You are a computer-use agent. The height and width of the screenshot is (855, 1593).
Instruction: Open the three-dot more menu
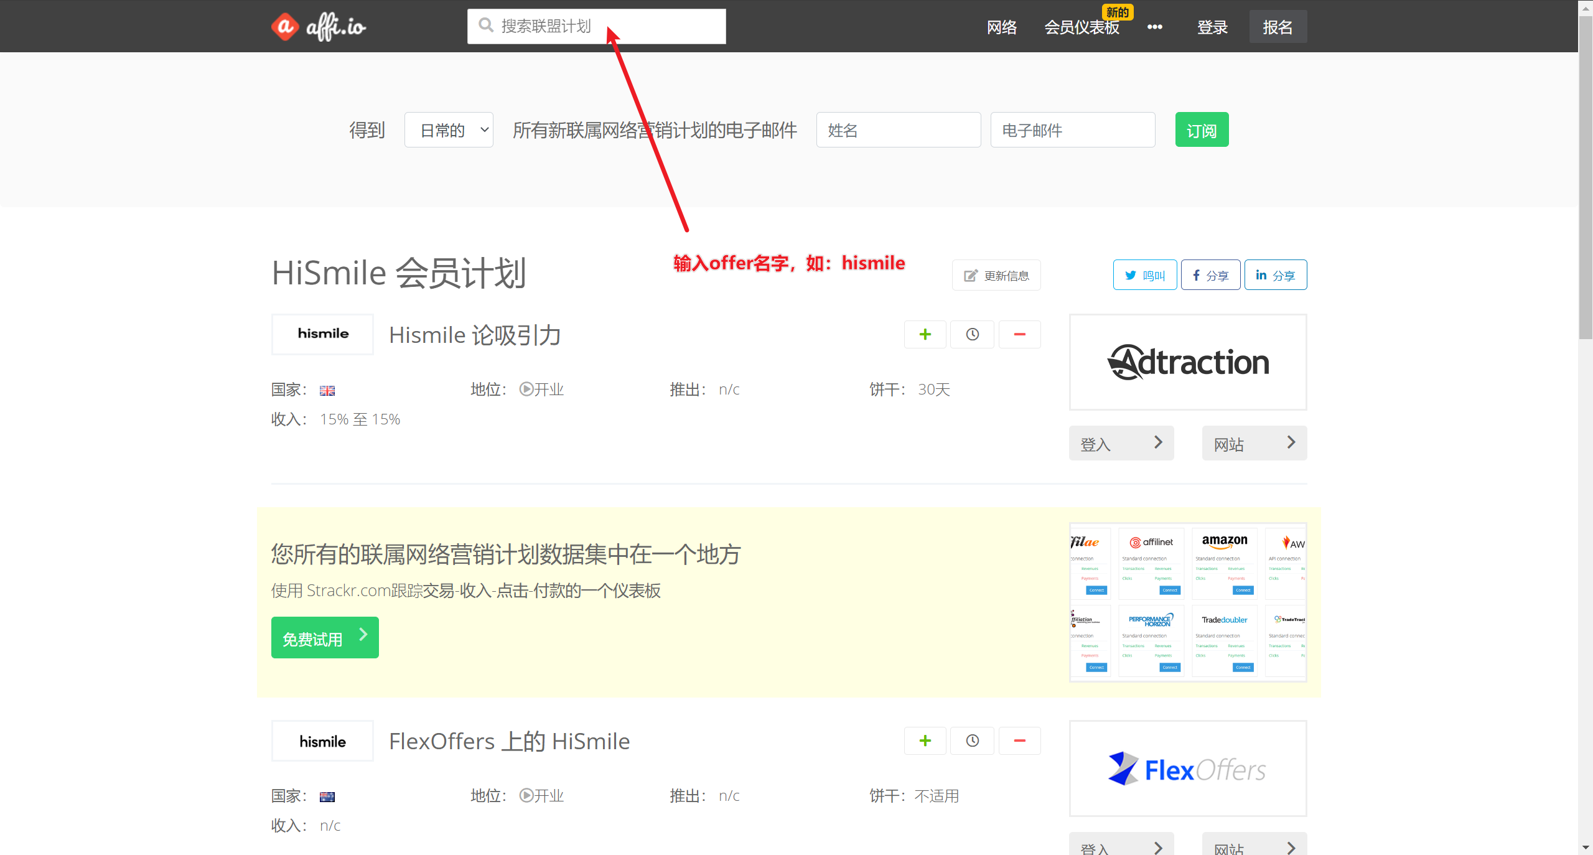click(1155, 26)
